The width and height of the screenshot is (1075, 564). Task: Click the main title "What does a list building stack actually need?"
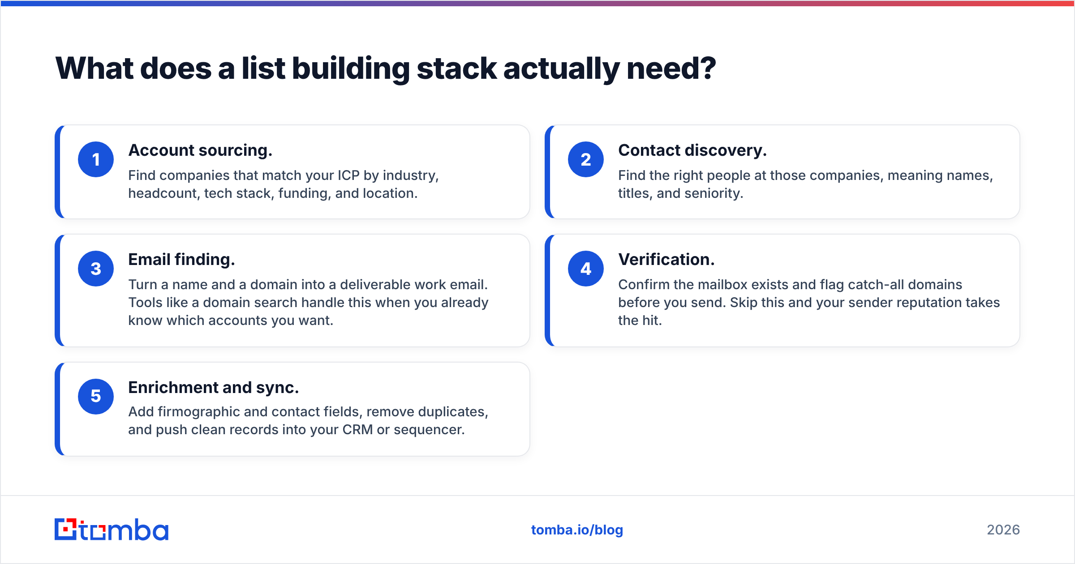[386, 68]
